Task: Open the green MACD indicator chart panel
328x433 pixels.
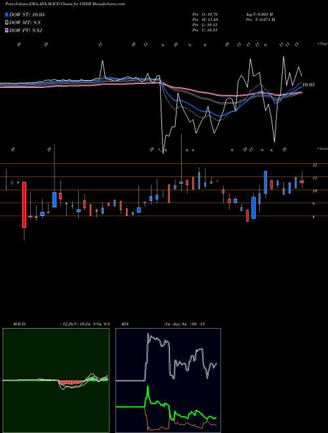Action: (56, 381)
